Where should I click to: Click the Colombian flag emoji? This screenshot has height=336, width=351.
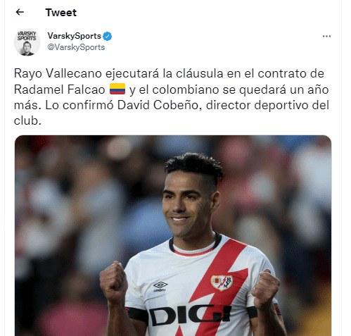[117, 89]
